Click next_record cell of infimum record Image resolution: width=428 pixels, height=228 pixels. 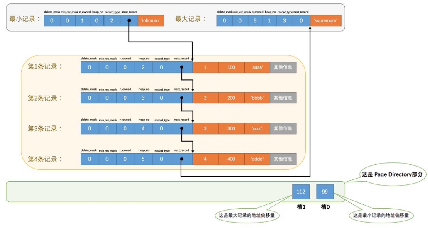[x=129, y=20]
